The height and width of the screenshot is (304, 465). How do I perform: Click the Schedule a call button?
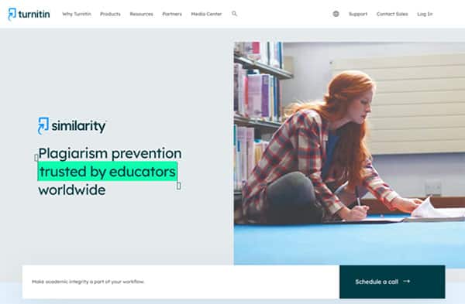(392, 282)
